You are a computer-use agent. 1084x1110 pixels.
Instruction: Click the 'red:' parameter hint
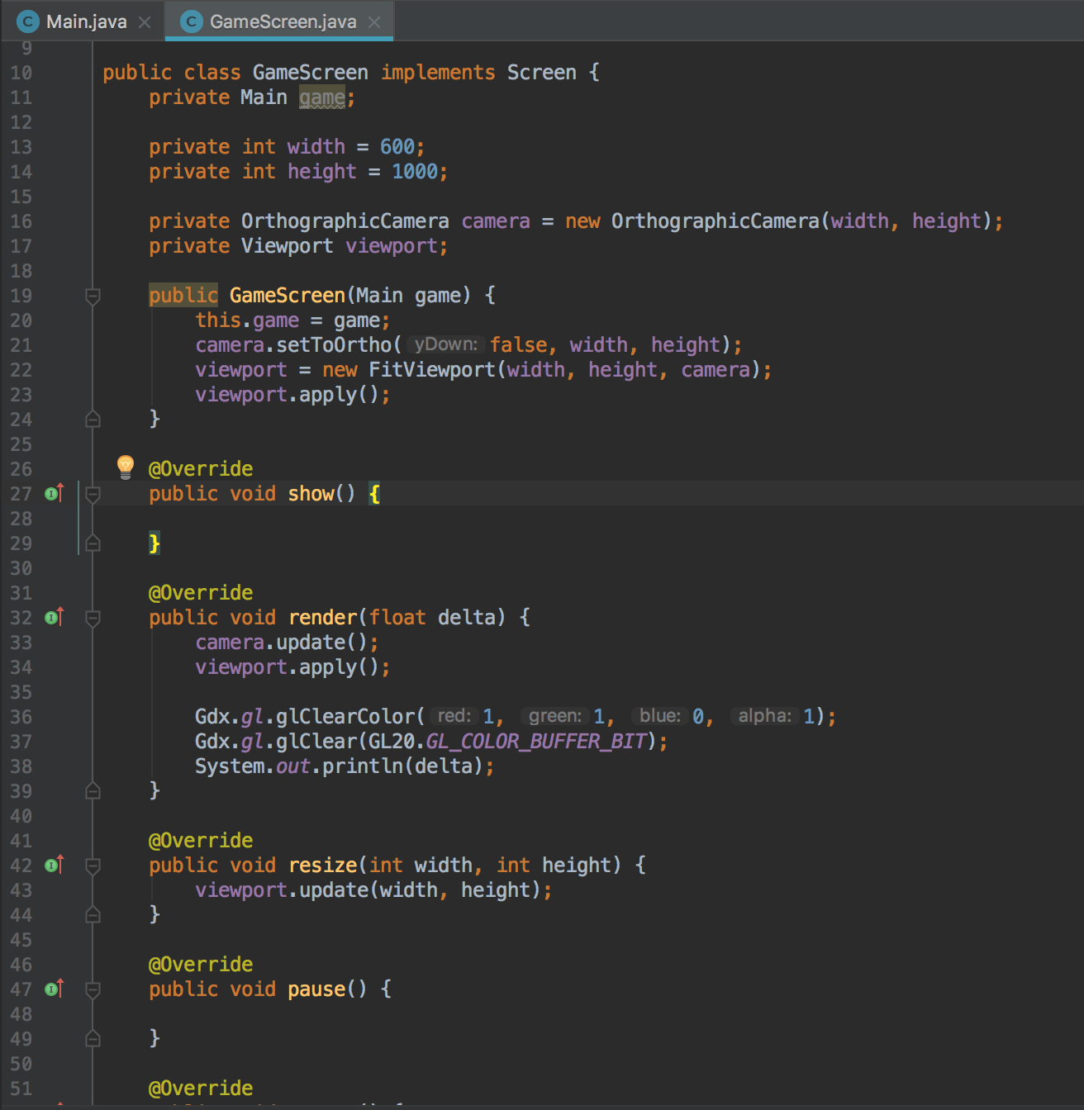tap(454, 716)
